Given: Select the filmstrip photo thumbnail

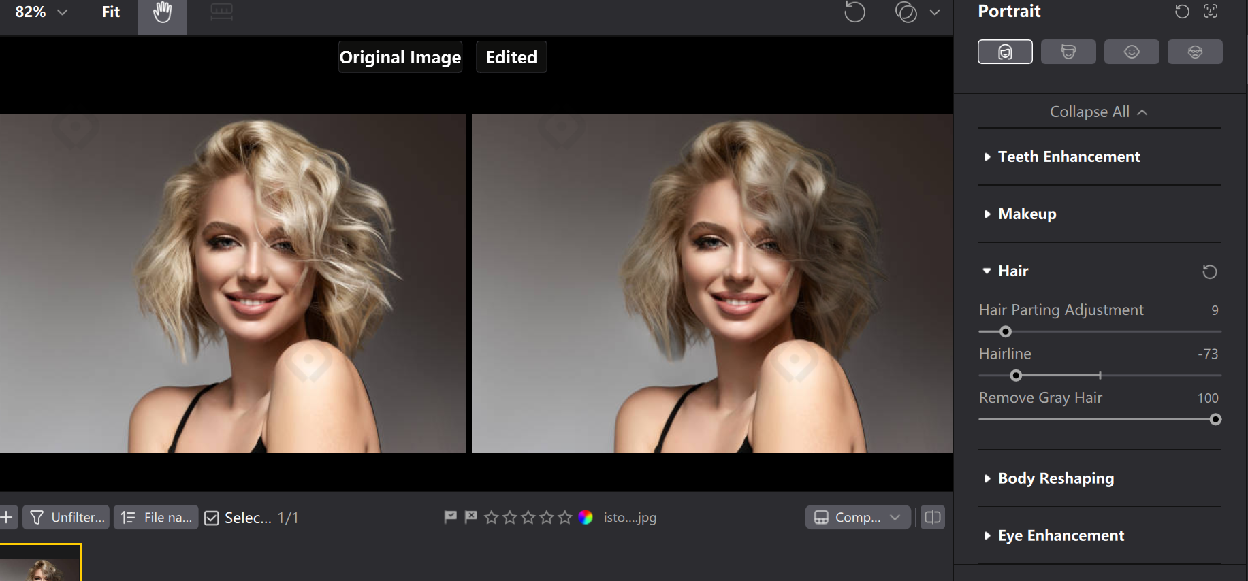Looking at the screenshot, I should (x=40, y=563).
